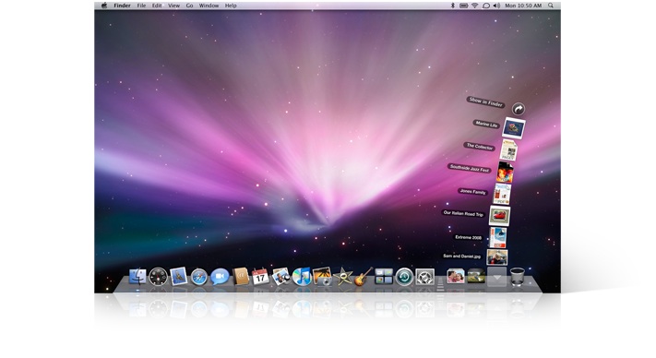Open The Collector document in stack
Viewport: 656px width, 358px height.
tap(508, 150)
